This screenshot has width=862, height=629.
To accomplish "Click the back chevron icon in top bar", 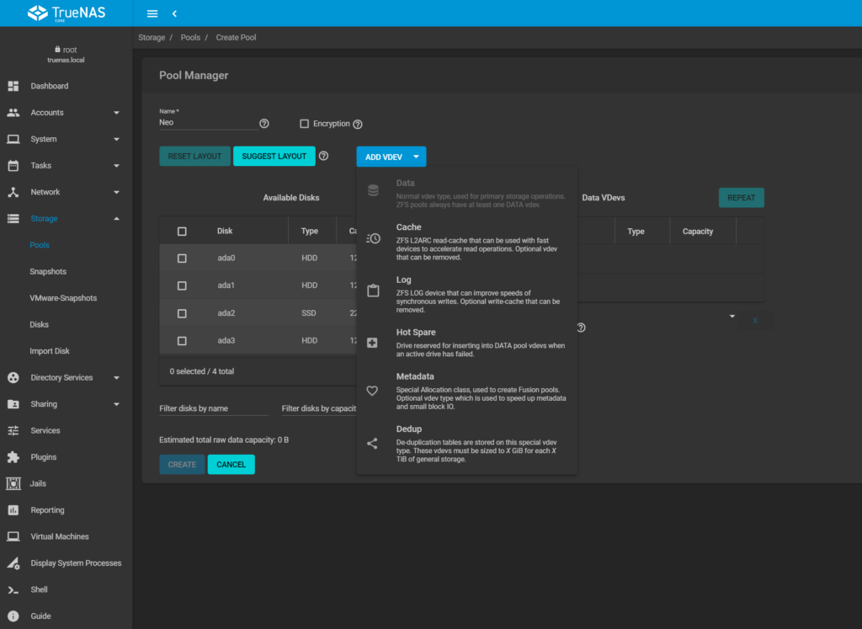I will point(174,13).
